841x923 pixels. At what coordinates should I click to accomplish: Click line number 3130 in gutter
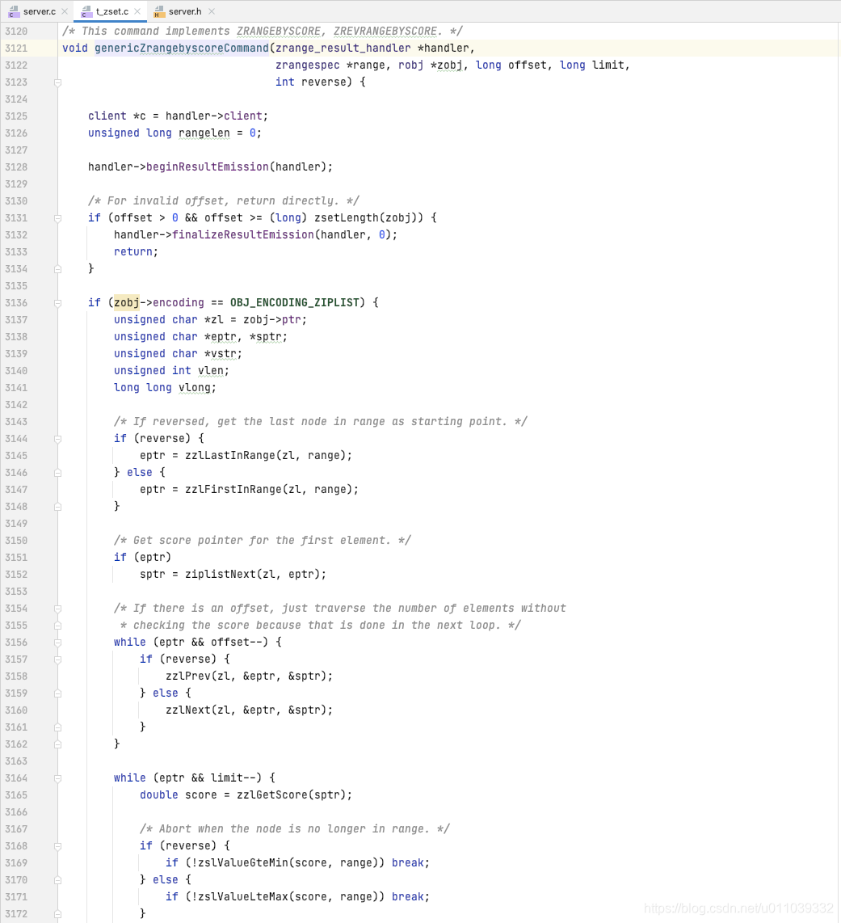[16, 201]
